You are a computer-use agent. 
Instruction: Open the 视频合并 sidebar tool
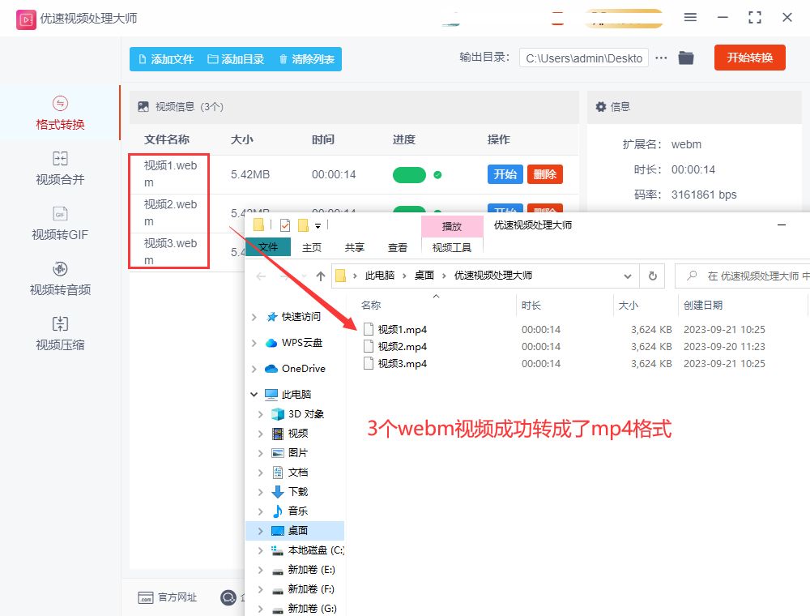pos(60,168)
